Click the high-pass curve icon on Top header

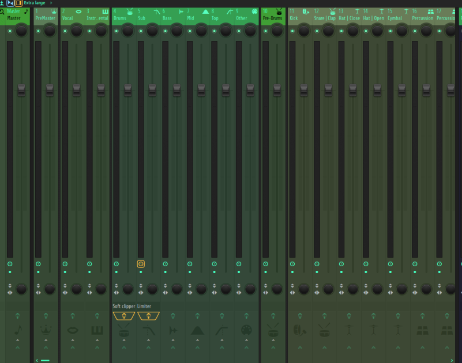click(230, 12)
